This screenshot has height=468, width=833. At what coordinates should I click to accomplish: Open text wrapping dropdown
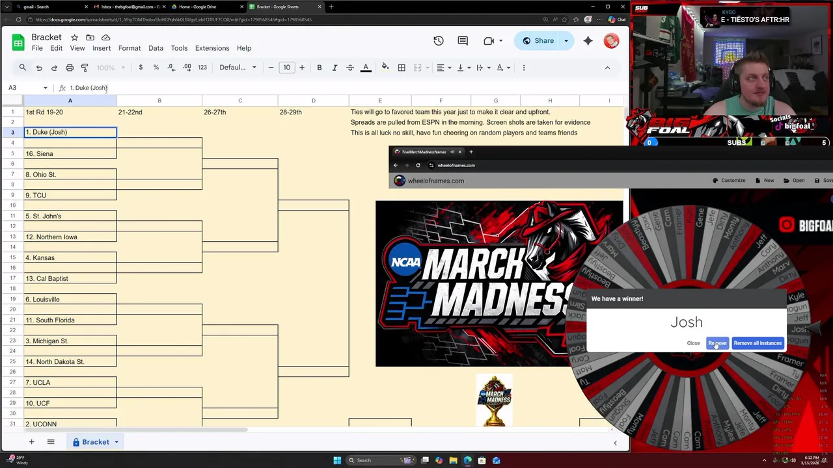pyautogui.click(x=483, y=68)
